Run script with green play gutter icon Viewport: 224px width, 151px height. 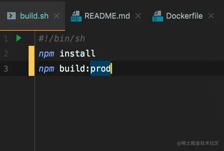click(19, 38)
